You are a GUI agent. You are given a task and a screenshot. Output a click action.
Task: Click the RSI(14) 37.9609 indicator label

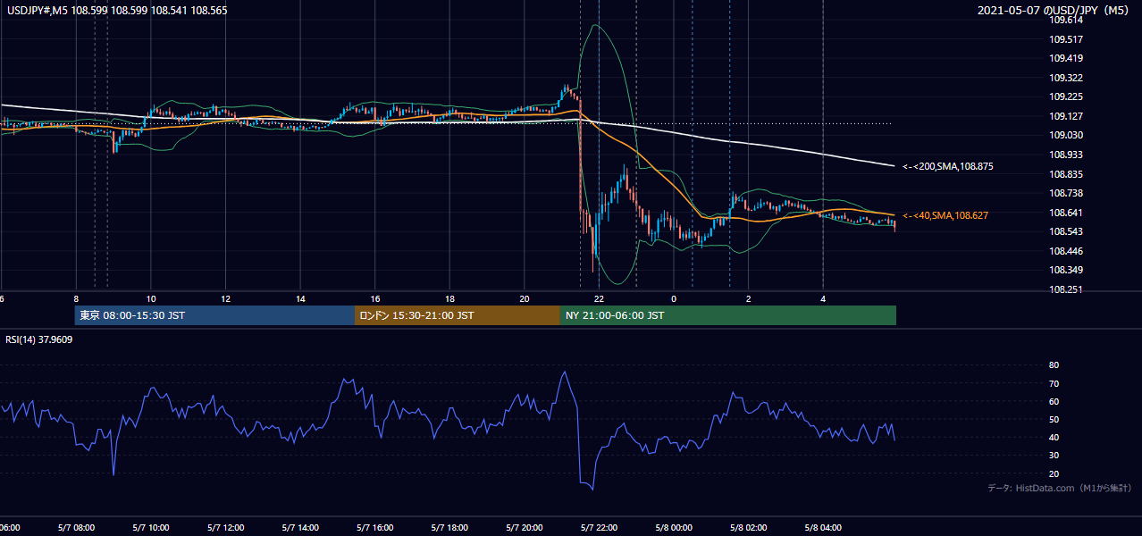39,339
